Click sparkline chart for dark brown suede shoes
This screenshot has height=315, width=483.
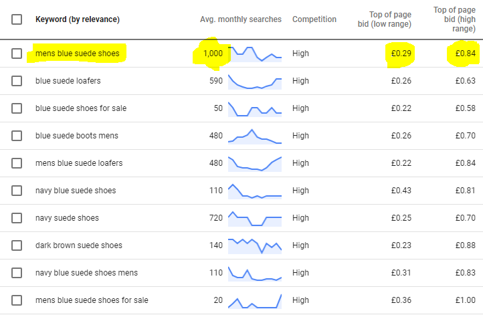click(x=255, y=245)
